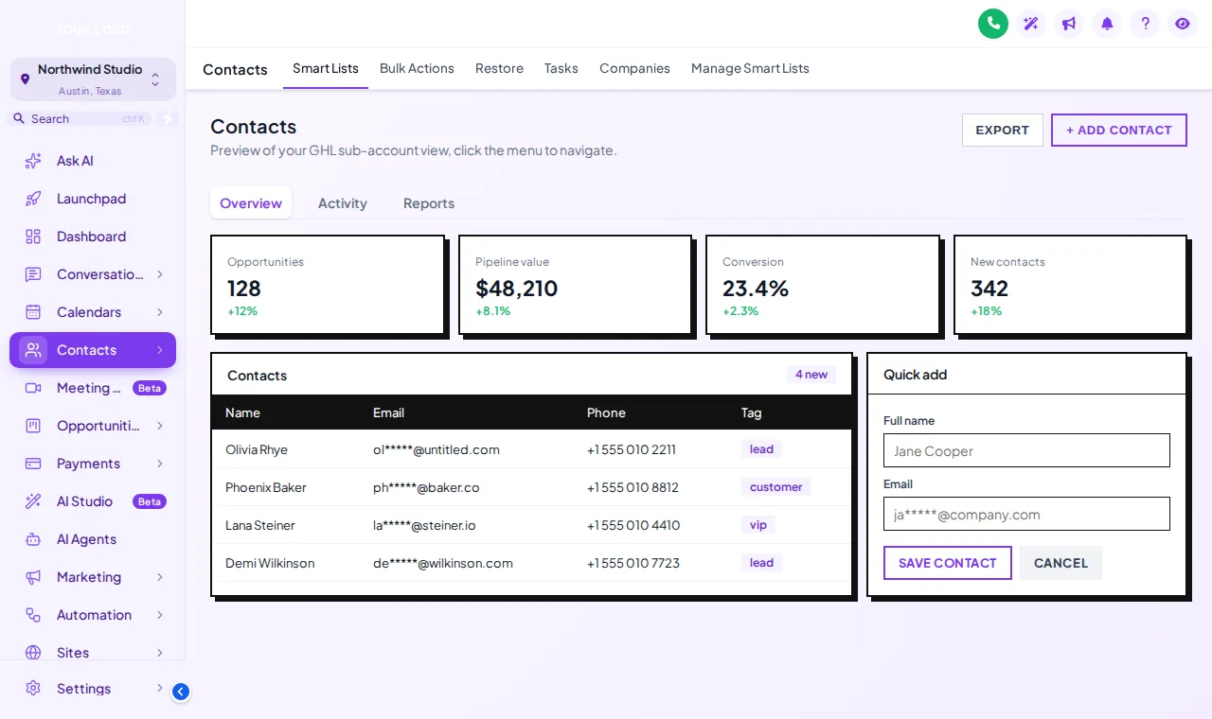Screen dimensions: 1212x719
Task: Focus the Full name input field
Action: pos(1026,450)
